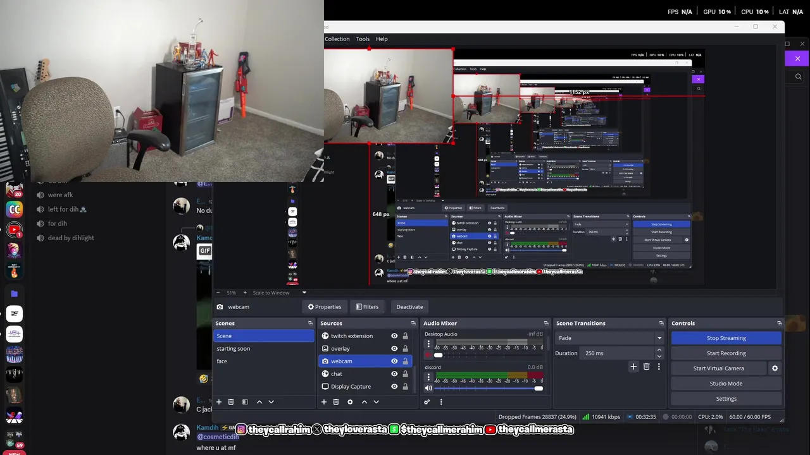Open source properties gear in Sources toolbar
The image size is (810, 455).
pos(350,402)
